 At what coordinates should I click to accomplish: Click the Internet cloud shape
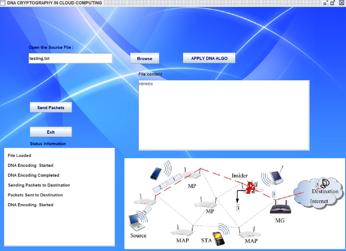pos(318,195)
